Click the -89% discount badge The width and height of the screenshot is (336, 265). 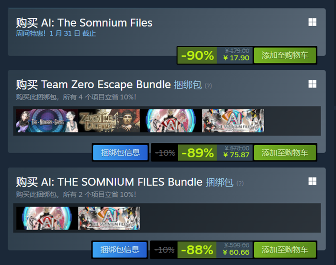pos(197,153)
